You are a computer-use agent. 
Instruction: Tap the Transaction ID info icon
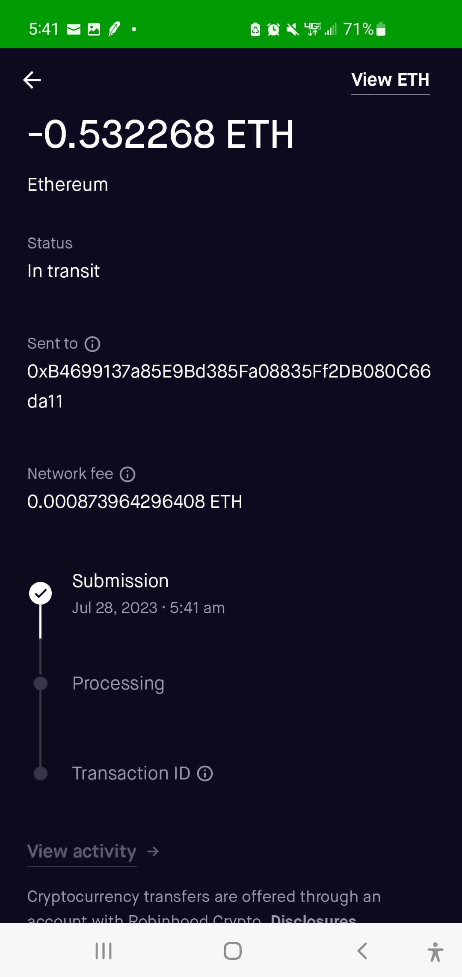click(x=205, y=773)
